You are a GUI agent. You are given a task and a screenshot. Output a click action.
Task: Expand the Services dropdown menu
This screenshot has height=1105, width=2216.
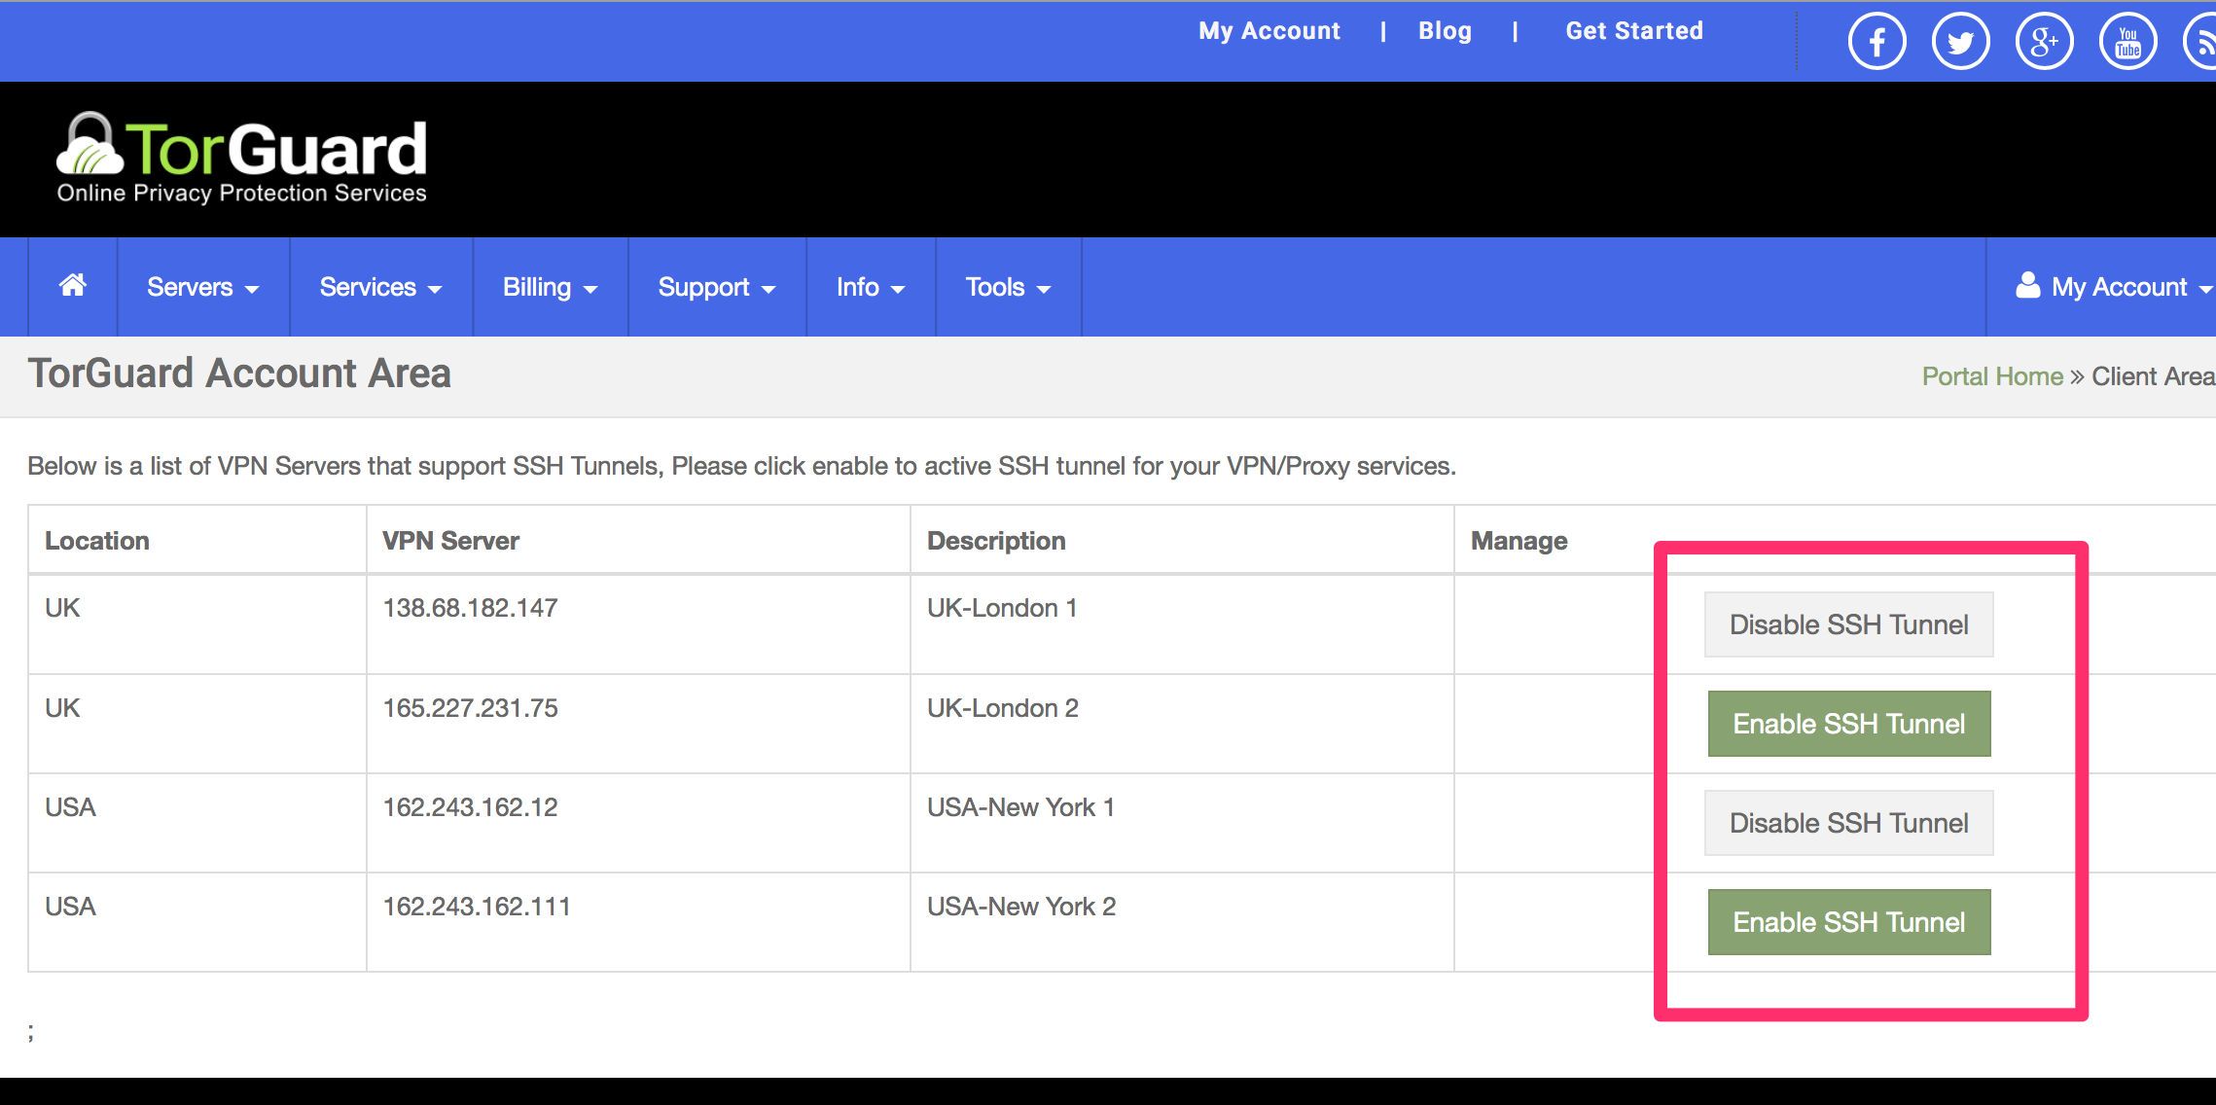(381, 287)
